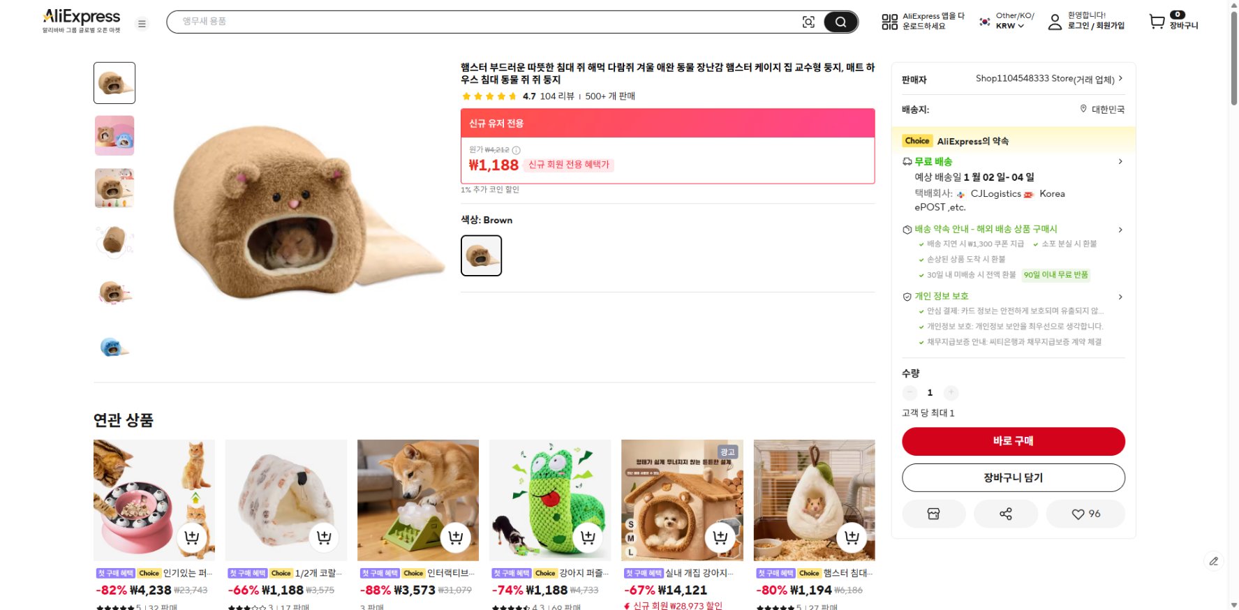Add pear hamster bed to cart
This screenshot has height=610, width=1239.
click(852, 537)
